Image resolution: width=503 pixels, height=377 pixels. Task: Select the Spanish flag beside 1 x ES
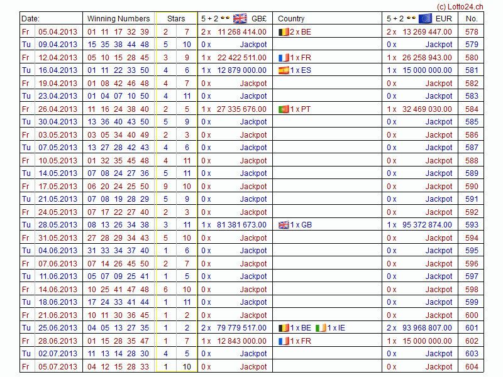coord(284,70)
